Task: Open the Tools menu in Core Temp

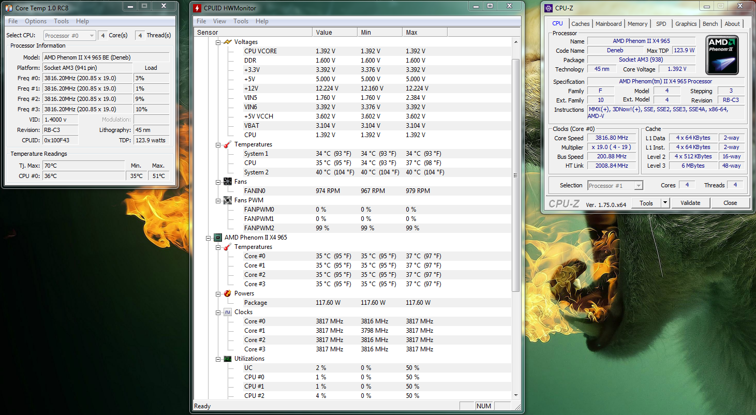Action: (62, 21)
